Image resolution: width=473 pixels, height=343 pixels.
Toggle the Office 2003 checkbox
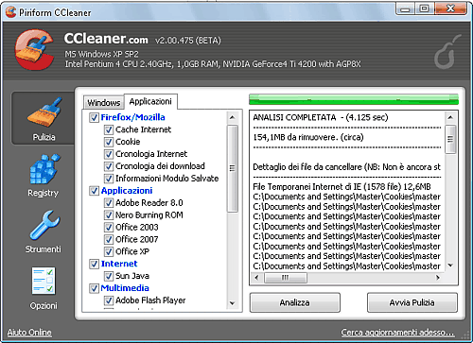(109, 227)
